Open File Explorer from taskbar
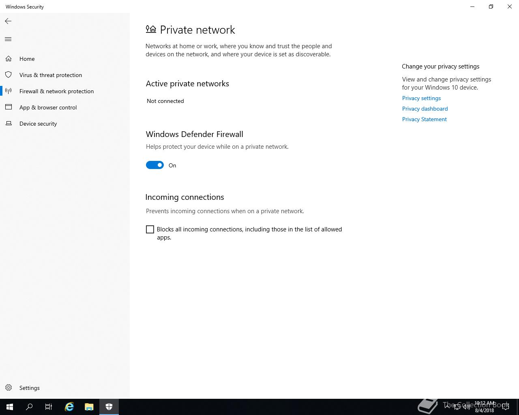519x415 pixels. pyautogui.click(x=89, y=407)
